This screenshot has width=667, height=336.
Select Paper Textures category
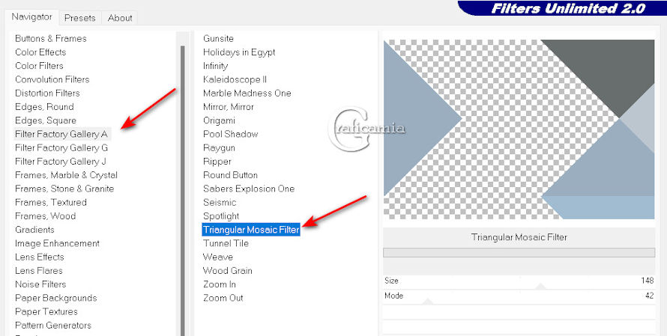click(46, 311)
